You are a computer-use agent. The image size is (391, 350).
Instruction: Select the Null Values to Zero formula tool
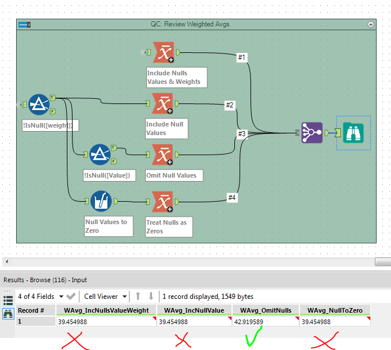click(101, 201)
